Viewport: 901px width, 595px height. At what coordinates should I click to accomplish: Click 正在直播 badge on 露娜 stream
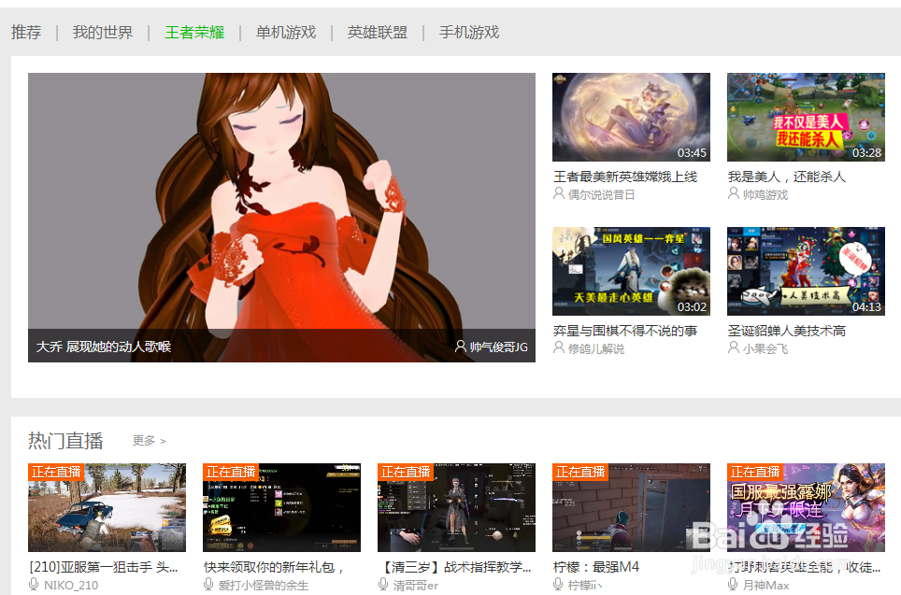pyautogui.click(x=755, y=472)
